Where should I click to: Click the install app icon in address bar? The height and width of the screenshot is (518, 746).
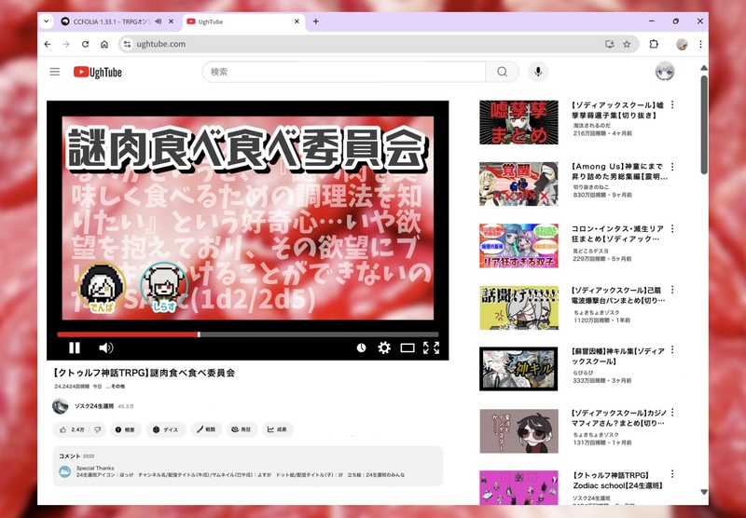pos(609,44)
